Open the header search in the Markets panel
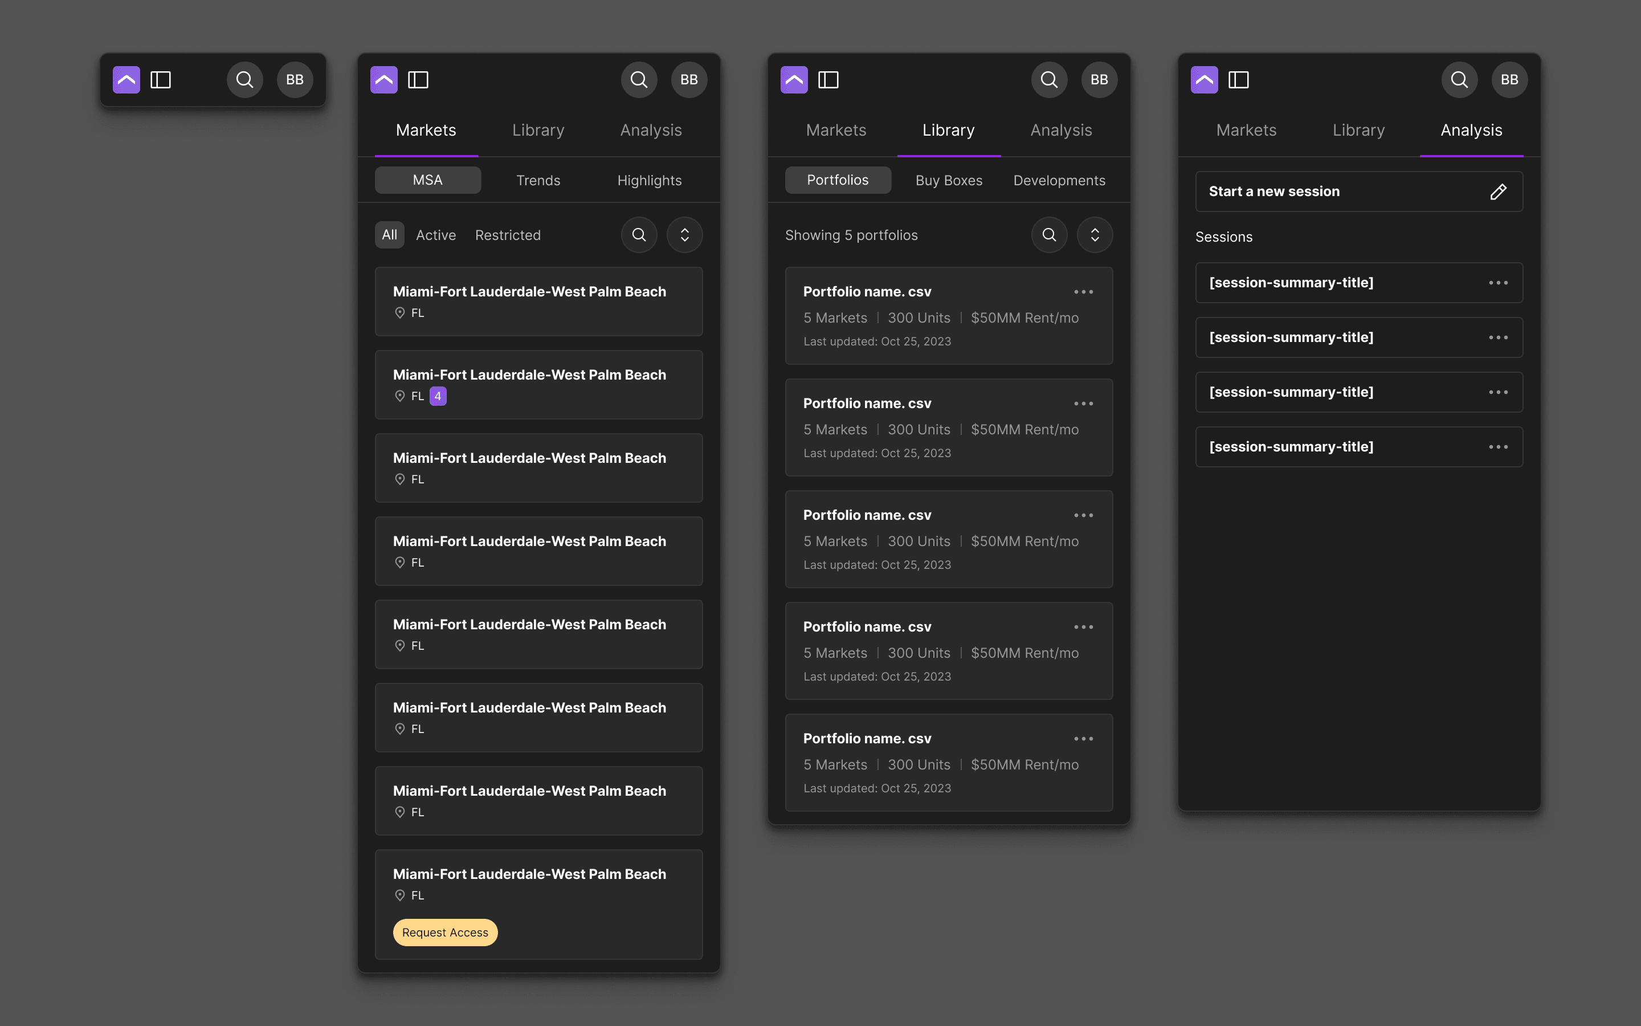Image resolution: width=1641 pixels, height=1026 pixels. pyautogui.click(x=639, y=79)
